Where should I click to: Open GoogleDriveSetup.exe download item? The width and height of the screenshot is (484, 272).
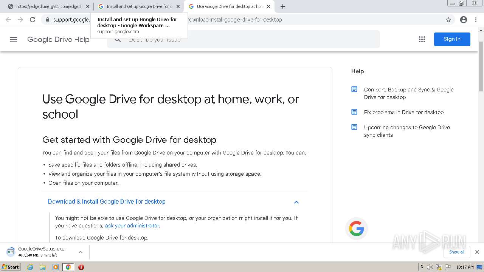tap(41, 252)
